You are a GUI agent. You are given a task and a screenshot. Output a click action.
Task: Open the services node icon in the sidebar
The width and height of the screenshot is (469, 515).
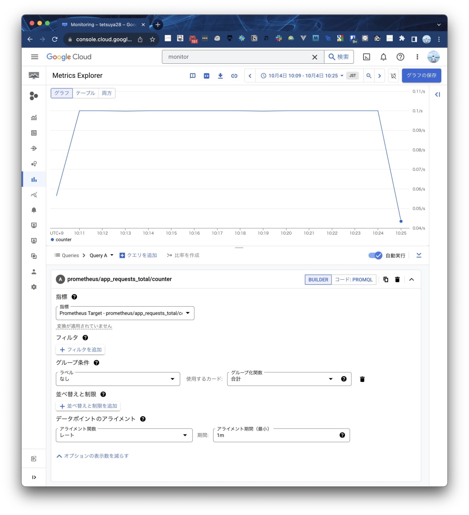click(x=34, y=148)
